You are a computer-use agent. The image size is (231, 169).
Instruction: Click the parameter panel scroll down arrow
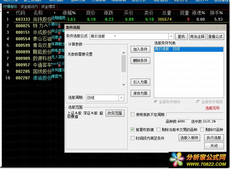pos(124,85)
